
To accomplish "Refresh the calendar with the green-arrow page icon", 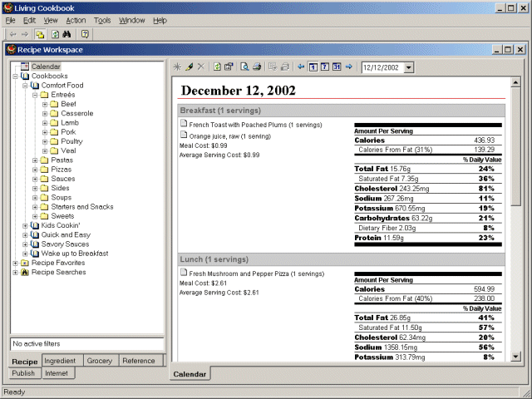I will pos(217,66).
